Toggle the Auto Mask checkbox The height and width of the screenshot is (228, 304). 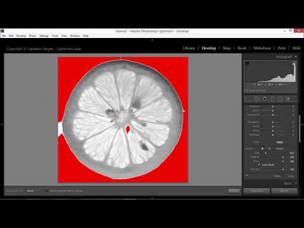coord(259,165)
